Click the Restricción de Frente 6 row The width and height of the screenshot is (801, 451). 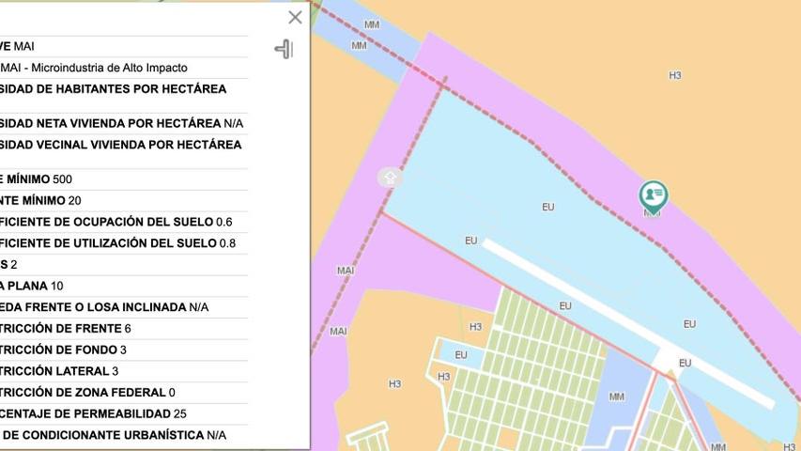66,329
